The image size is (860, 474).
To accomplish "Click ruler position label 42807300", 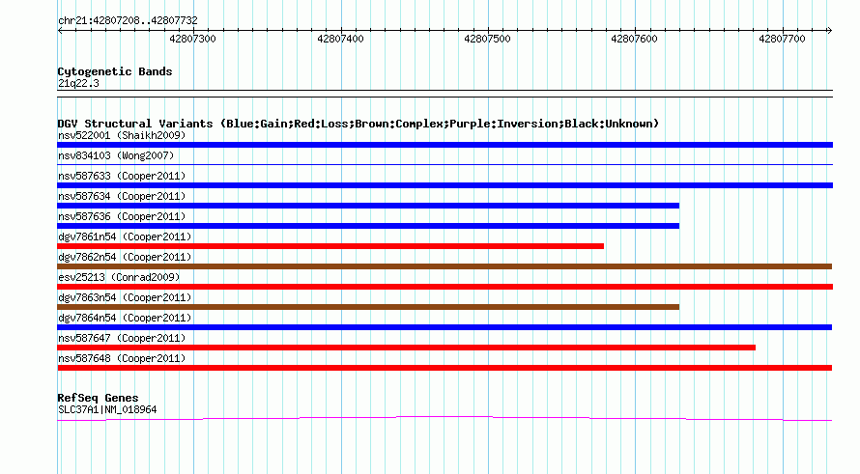I will pos(192,39).
